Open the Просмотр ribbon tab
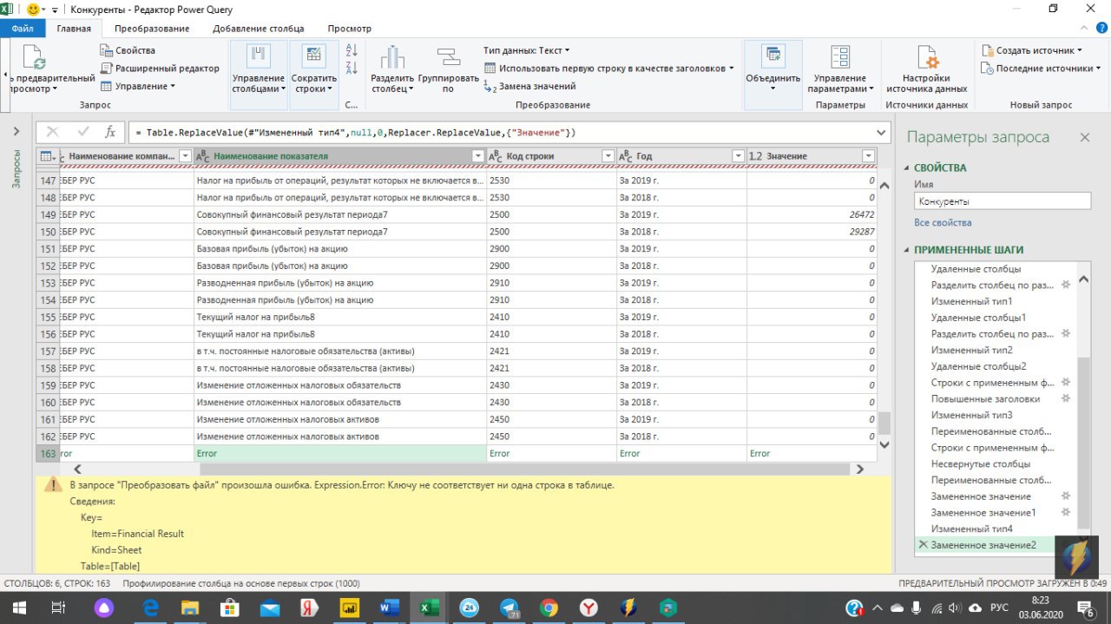This screenshot has height=624, width=1111. tap(350, 29)
